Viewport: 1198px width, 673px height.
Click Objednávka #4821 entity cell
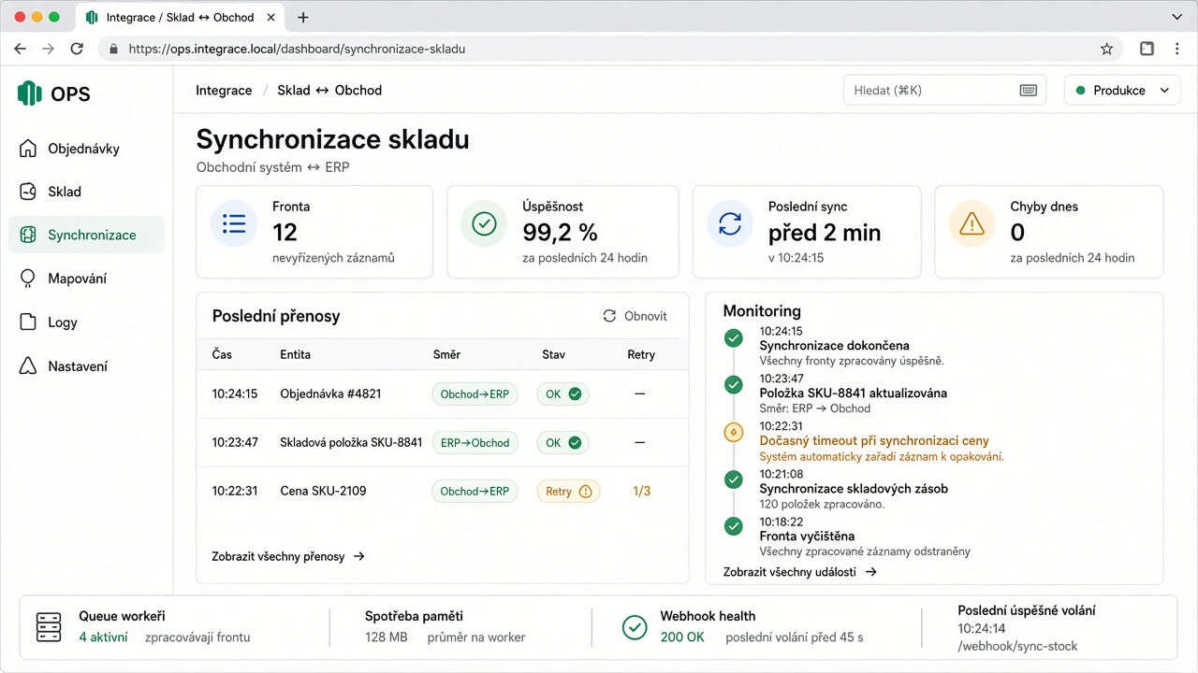coord(330,394)
